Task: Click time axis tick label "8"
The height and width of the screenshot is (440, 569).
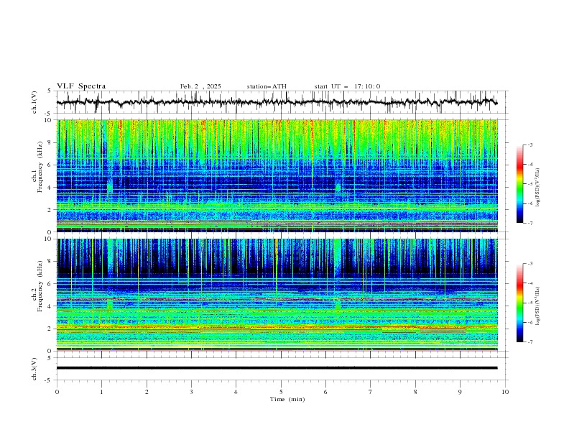Action: point(415,392)
